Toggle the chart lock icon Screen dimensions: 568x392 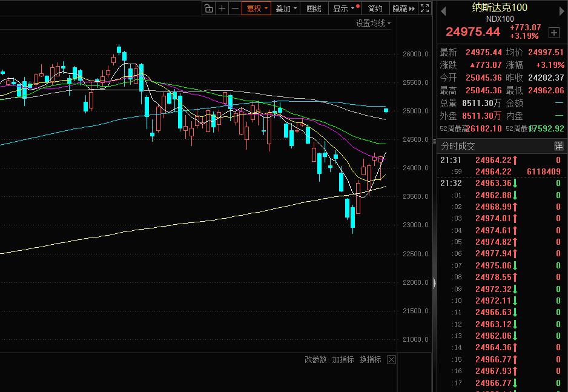click(x=208, y=8)
